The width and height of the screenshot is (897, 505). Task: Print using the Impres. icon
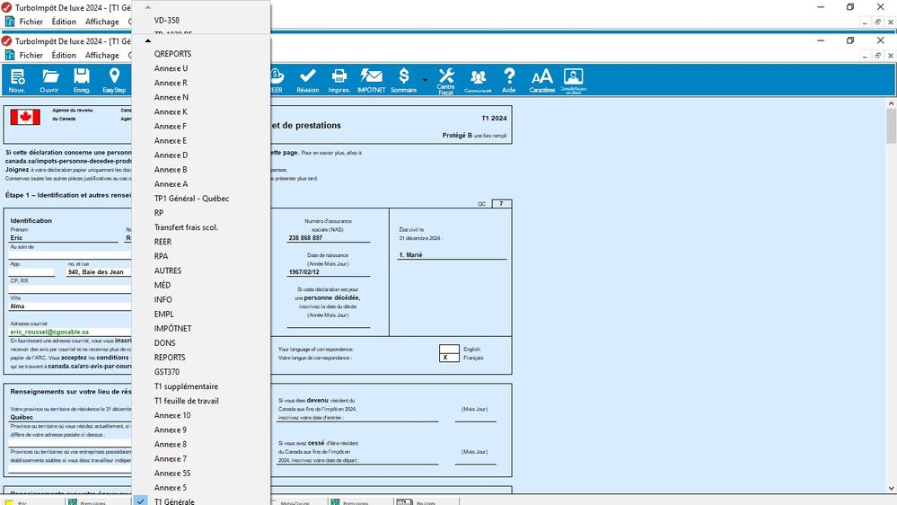(339, 80)
